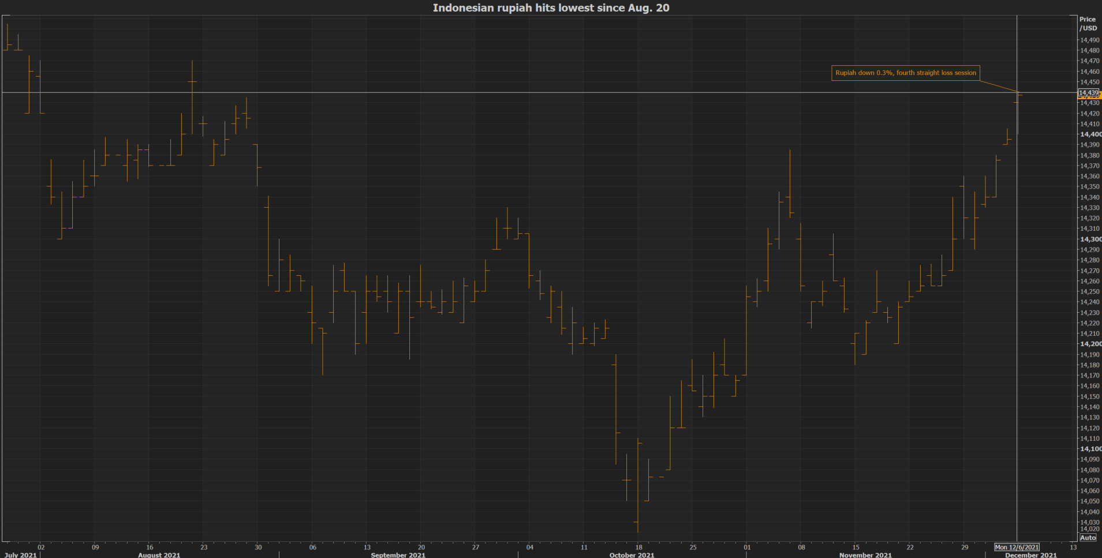Select the 14,100 price axis label
Viewport: 1102px width, 558px height.
pyautogui.click(x=1090, y=449)
